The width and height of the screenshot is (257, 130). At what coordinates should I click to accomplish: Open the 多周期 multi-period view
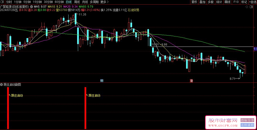(94, 2)
